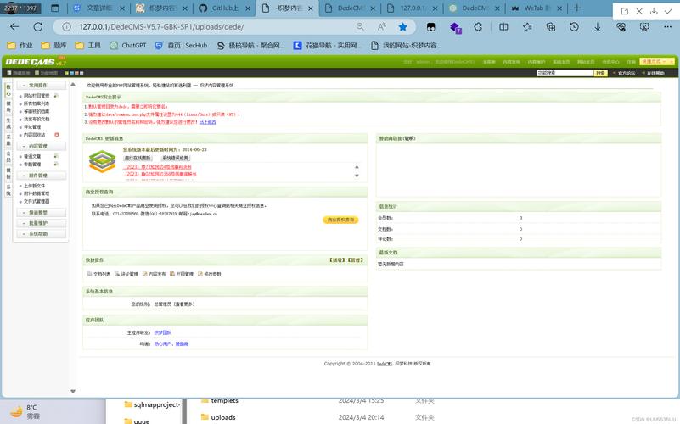Image resolution: width=680 pixels, height=424 pixels.
Task: Click the 搜索 button next to search box
Action: pyautogui.click(x=600, y=73)
